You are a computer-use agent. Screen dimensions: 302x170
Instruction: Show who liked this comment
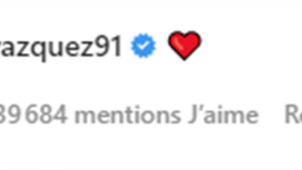129,114
